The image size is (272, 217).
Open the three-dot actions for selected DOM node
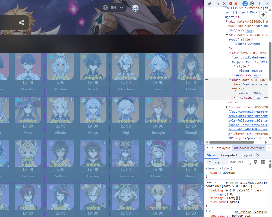point(206,80)
